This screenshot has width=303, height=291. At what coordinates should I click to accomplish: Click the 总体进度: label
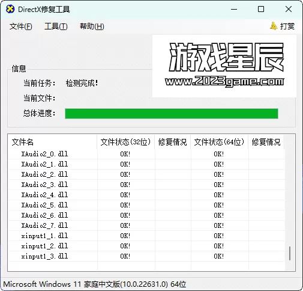(x=40, y=113)
